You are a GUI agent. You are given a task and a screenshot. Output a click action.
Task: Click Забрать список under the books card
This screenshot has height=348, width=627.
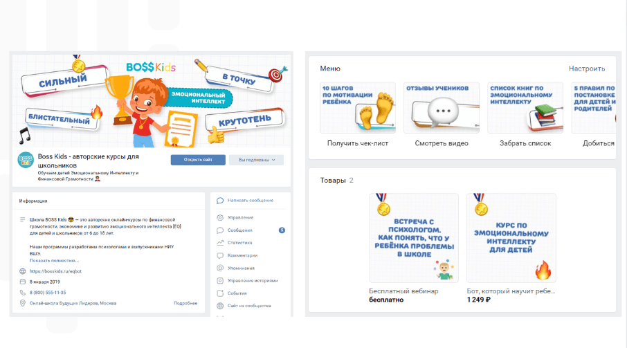[525, 143]
